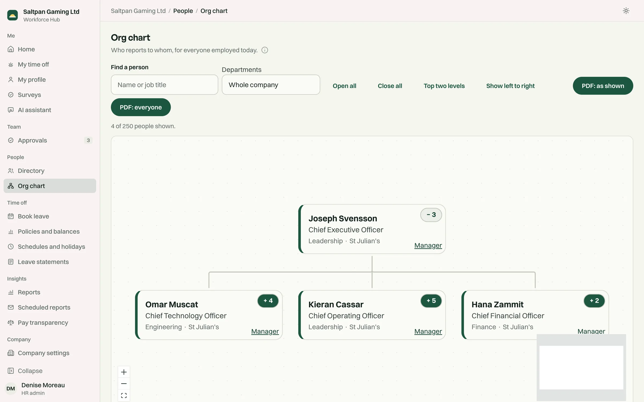
Task: Go to My time off
Action: tap(50, 64)
